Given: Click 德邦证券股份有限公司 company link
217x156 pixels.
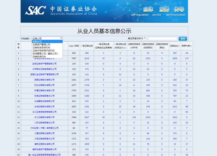Looking at the screenshot, I should [44, 144].
